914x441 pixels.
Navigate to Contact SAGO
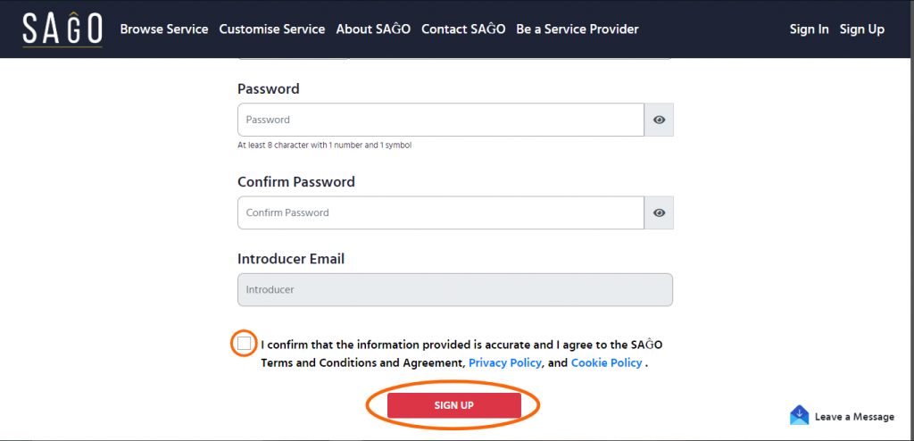(x=463, y=29)
